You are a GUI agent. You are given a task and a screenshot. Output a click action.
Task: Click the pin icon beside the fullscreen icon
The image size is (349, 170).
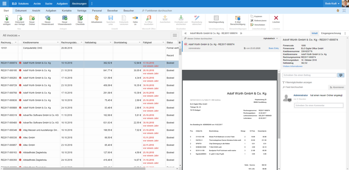click(x=338, y=10)
